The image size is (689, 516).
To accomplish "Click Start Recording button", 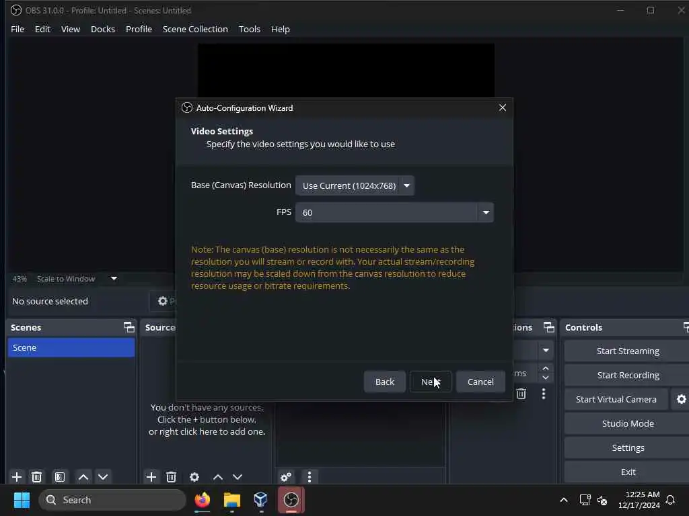I will [628, 375].
